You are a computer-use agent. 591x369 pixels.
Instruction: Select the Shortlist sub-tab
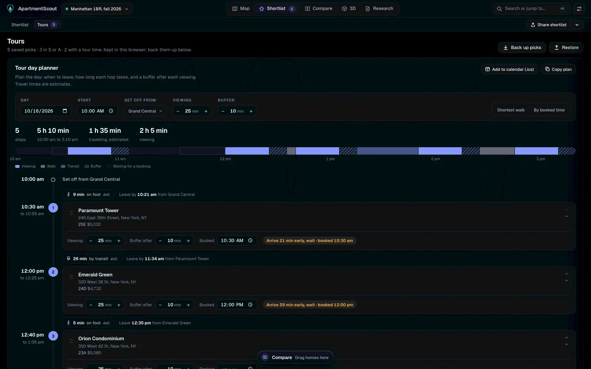pyautogui.click(x=20, y=25)
